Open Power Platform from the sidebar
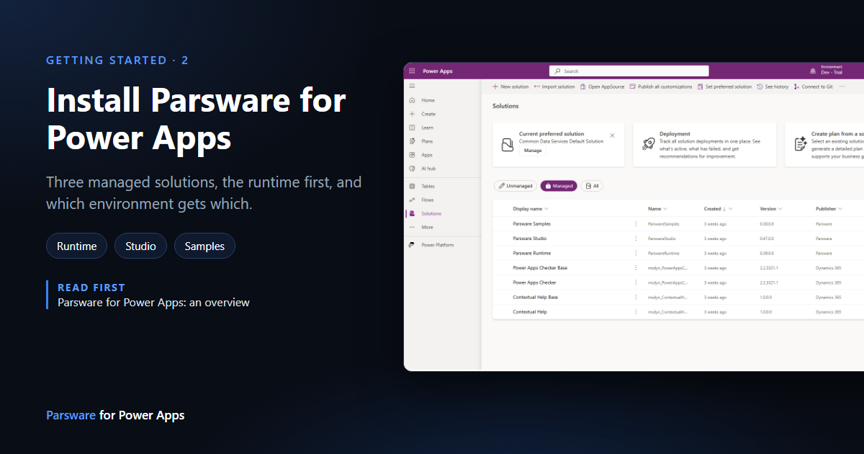Image resolution: width=864 pixels, height=454 pixels. 432,245
